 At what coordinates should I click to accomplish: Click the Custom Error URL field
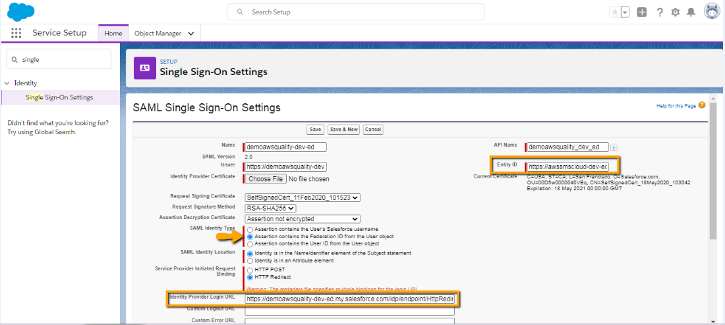pyautogui.click(x=350, y=321)
